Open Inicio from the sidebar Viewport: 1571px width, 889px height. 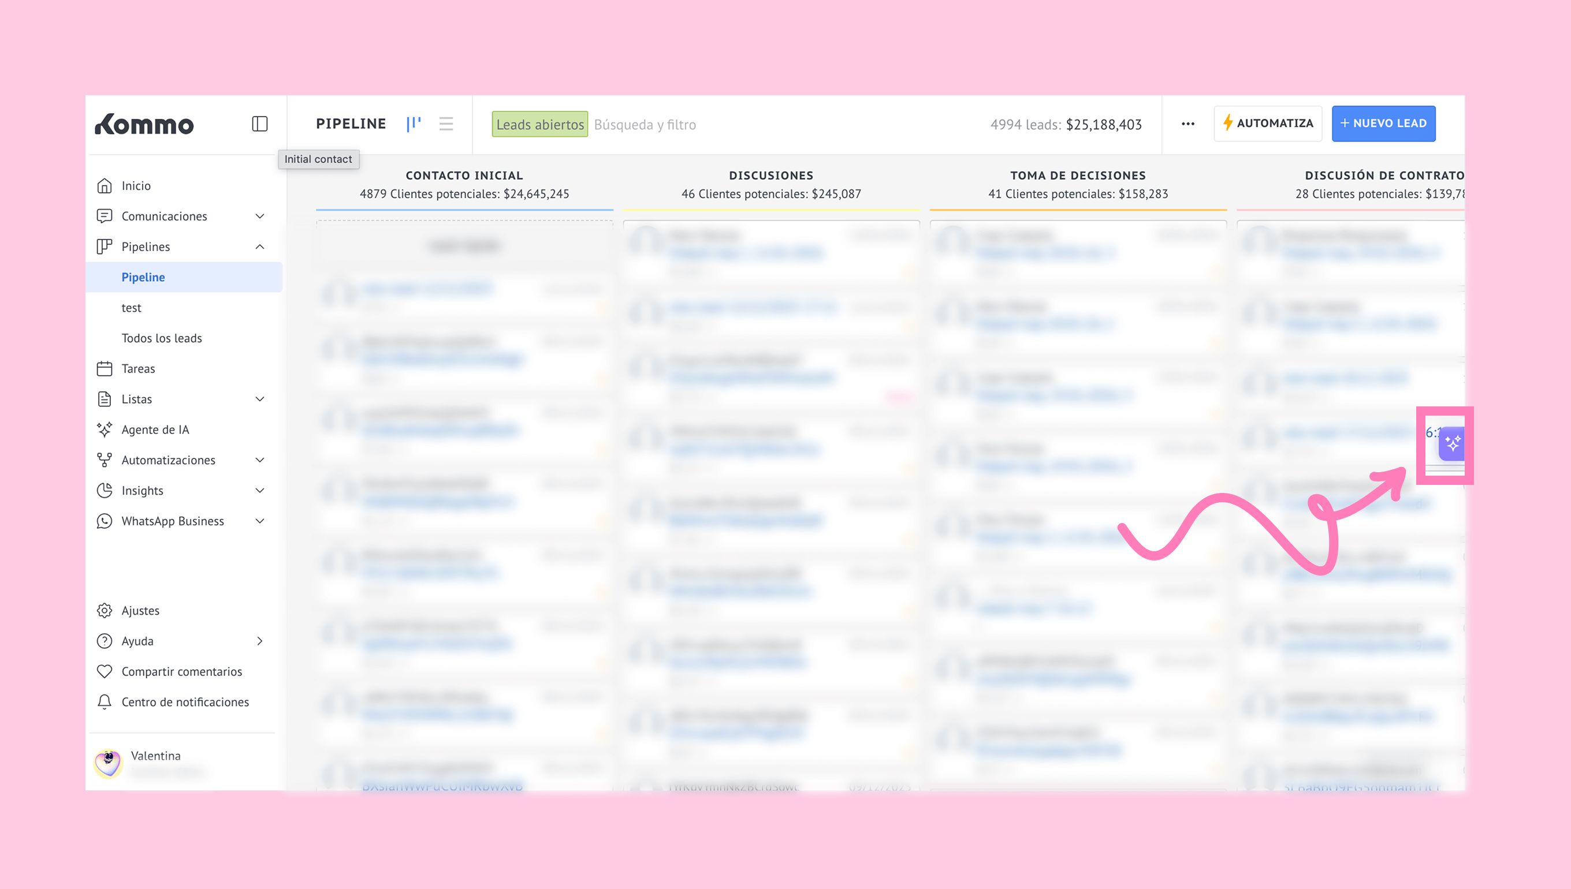click(136, 186)
